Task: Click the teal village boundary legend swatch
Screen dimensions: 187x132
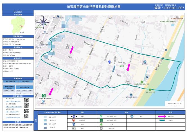Action: (162, 120)
